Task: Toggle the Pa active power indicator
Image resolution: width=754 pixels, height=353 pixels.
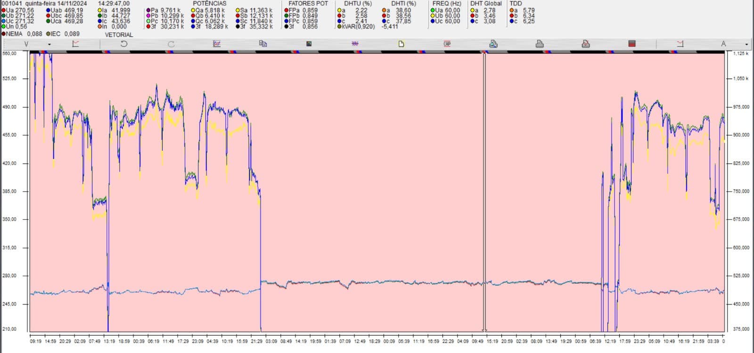Action: coord(148,10)
